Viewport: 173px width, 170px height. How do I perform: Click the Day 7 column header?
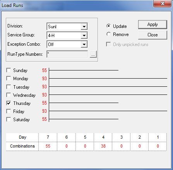pyautogui.click(x=48, y=137)
